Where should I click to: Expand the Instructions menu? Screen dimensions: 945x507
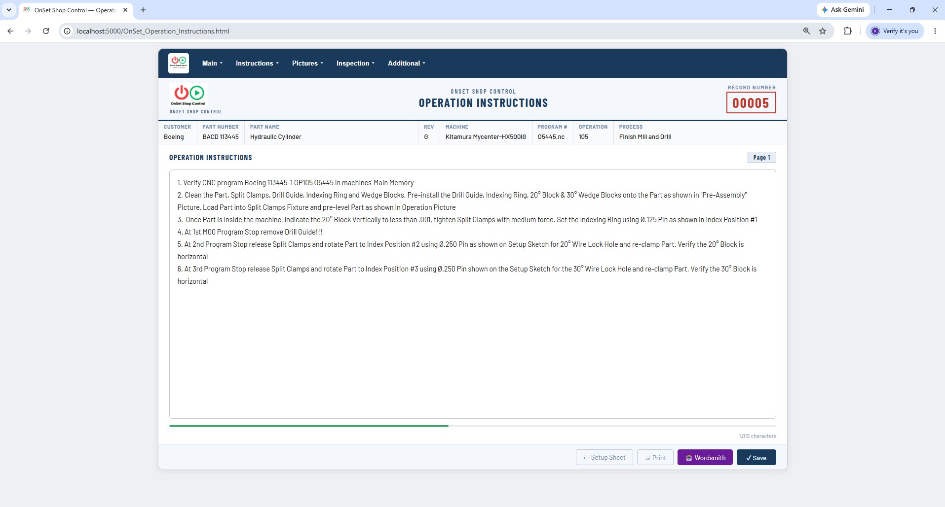coord(257,63)
